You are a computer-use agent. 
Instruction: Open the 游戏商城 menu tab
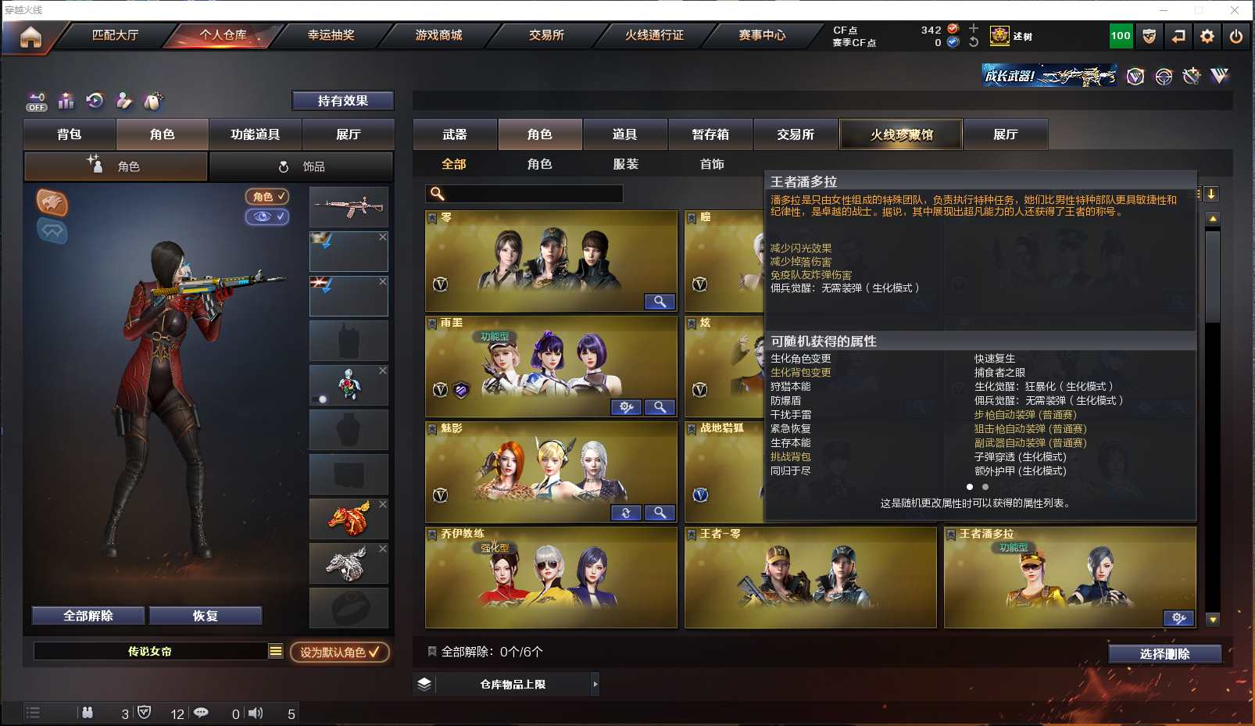(438, 35)
